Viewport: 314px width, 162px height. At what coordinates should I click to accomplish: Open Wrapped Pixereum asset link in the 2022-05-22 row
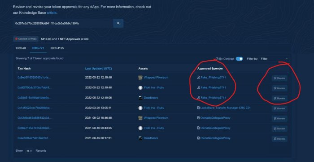(156, 77)
